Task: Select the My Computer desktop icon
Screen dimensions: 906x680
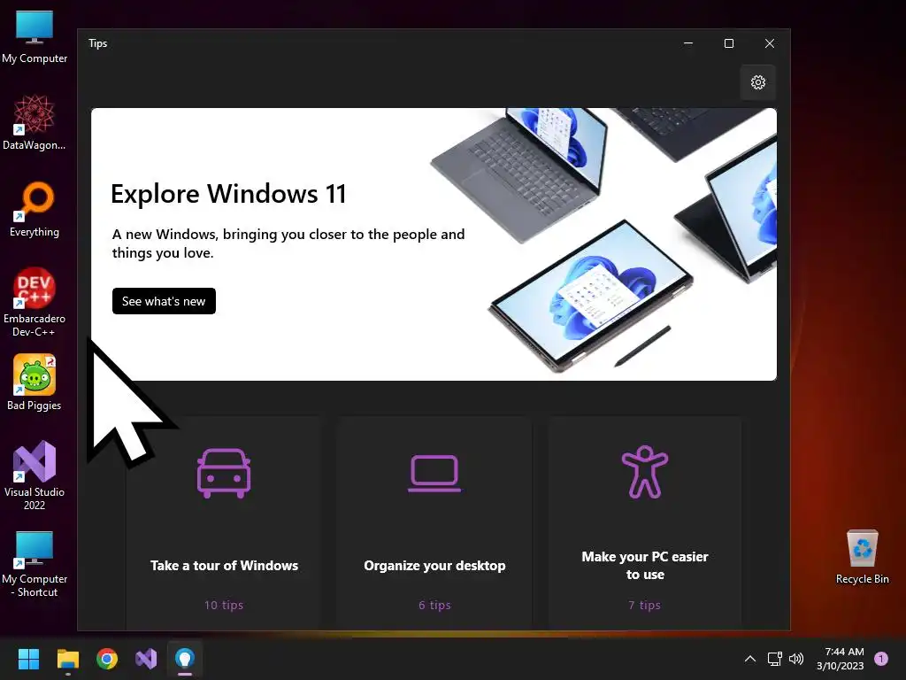Action: [35, 37]
